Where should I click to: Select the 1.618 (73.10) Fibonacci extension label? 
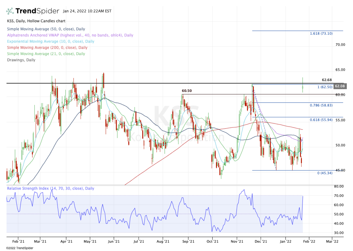click(x=321, y=34)
